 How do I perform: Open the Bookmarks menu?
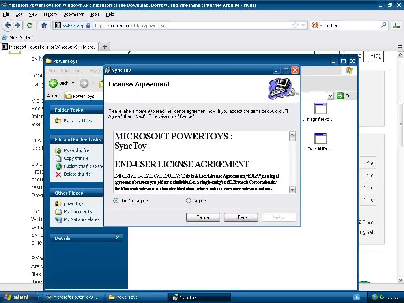[73, 14]
